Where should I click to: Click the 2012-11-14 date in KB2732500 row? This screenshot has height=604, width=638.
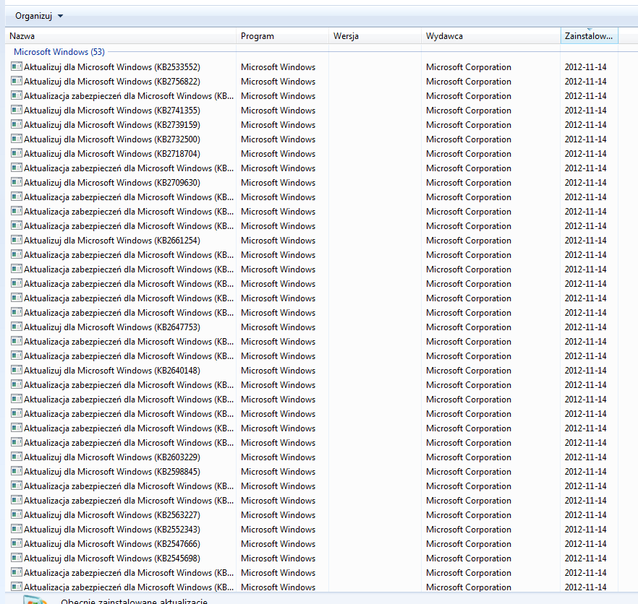pos(585,139)
